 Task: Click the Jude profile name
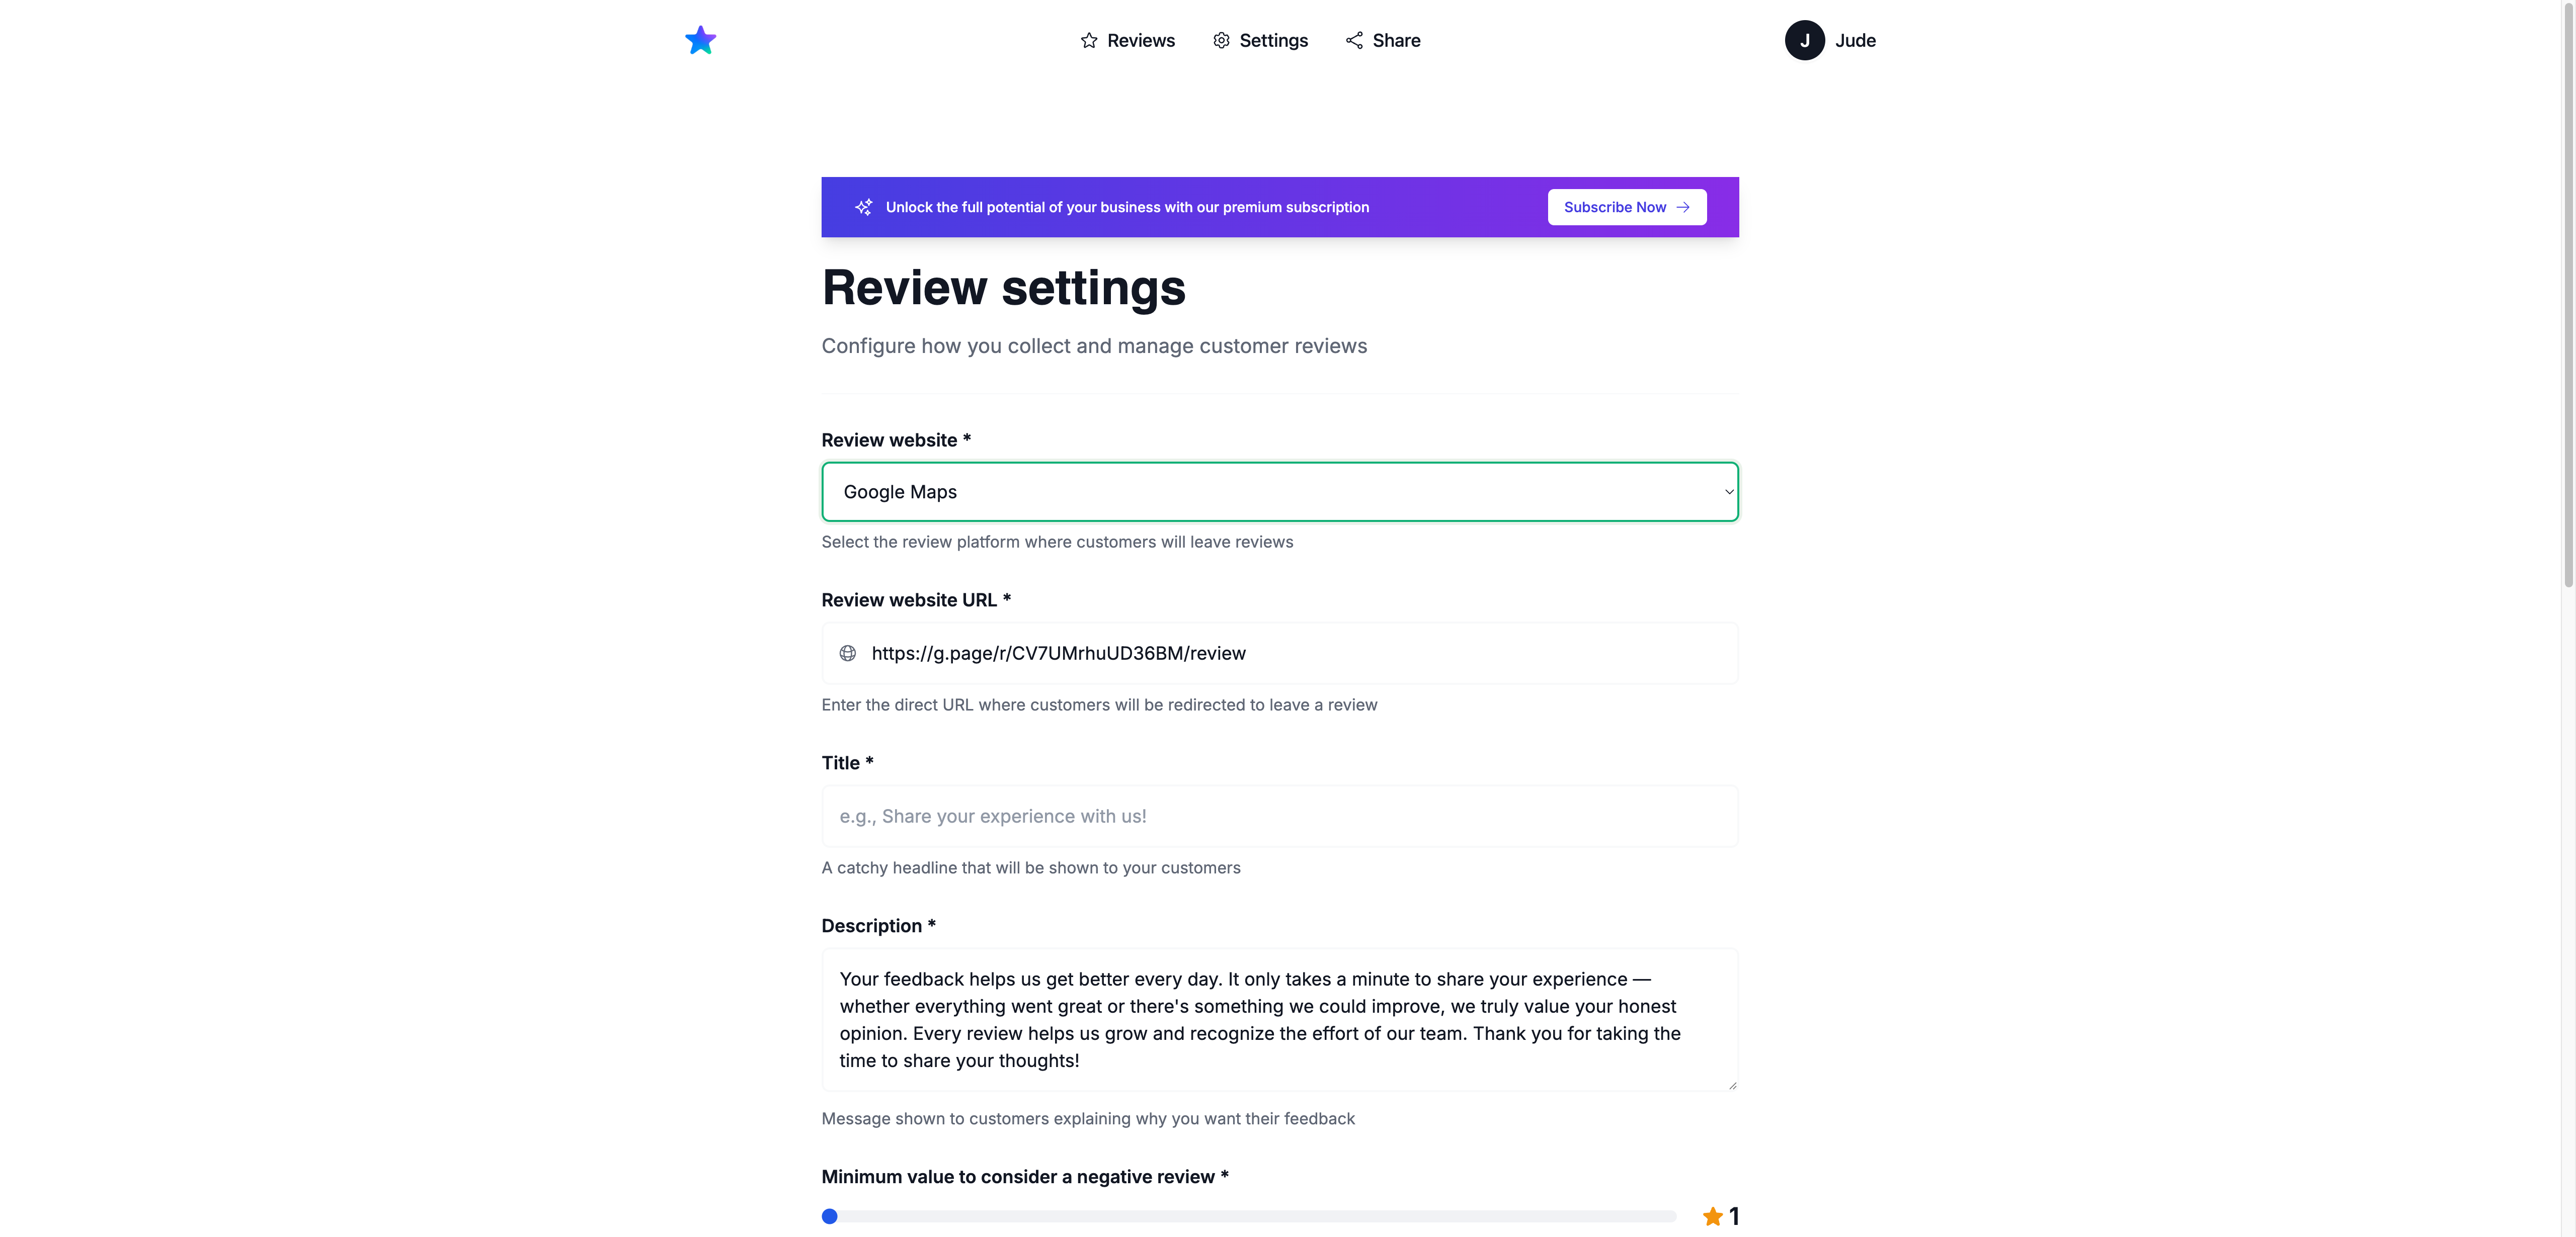pos(1856,40)
